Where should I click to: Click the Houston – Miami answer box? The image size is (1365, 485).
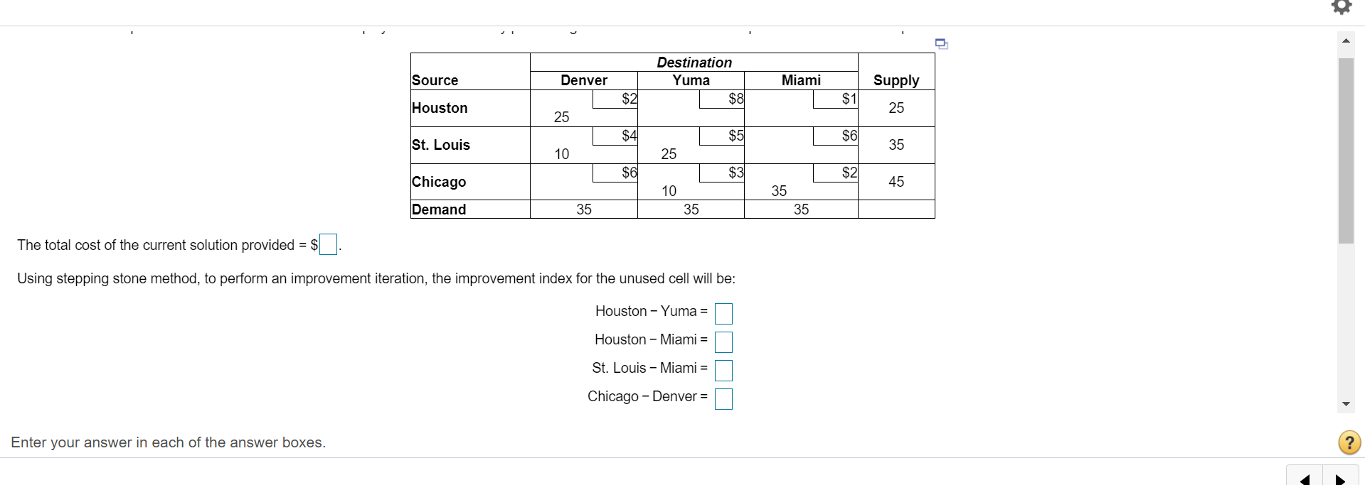pyautogui.click(x=723, y=341)
